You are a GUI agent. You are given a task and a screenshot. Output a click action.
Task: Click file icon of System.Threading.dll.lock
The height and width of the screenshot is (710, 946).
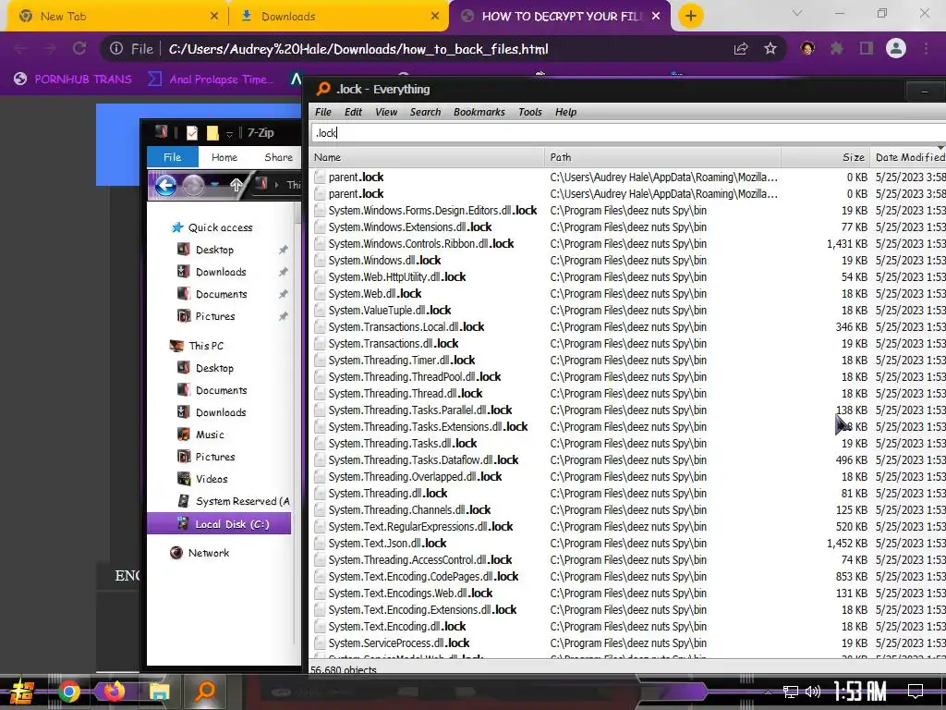320,494
